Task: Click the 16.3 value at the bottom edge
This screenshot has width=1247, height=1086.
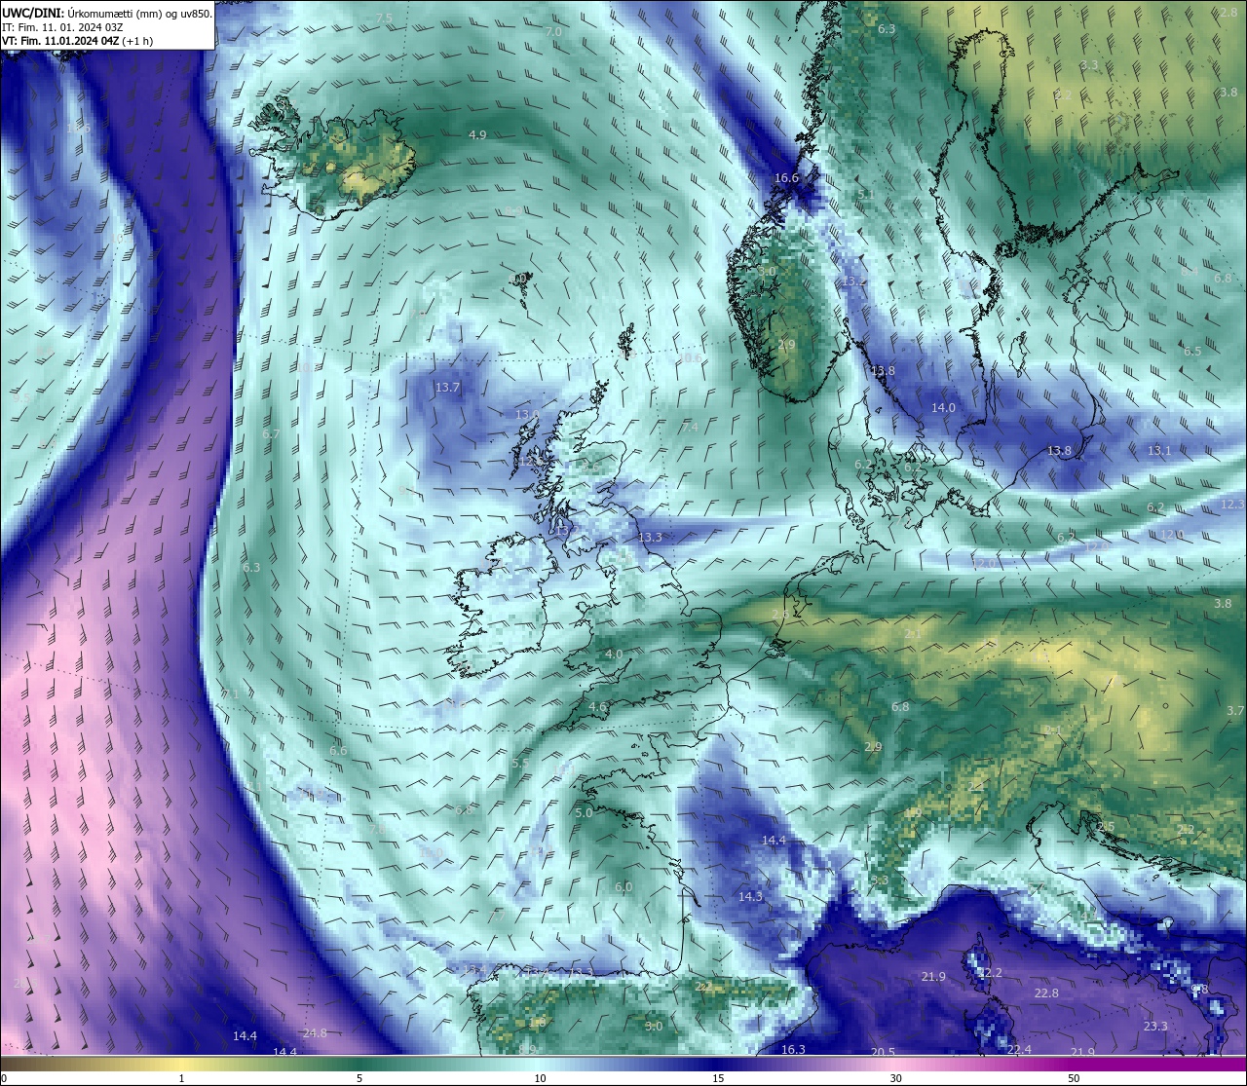Action: pyautogui.click(x=793, y=1050)
